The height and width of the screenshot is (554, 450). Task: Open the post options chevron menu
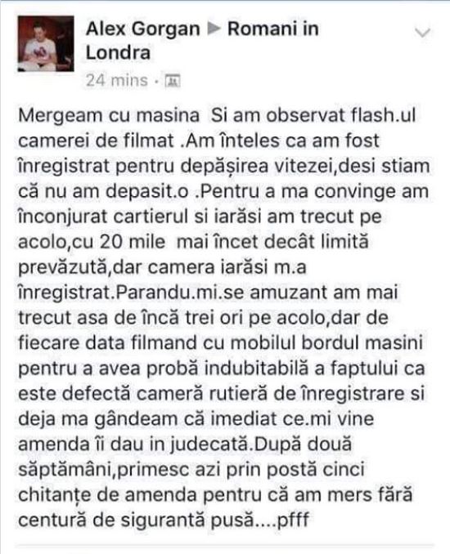pos(422,33)
